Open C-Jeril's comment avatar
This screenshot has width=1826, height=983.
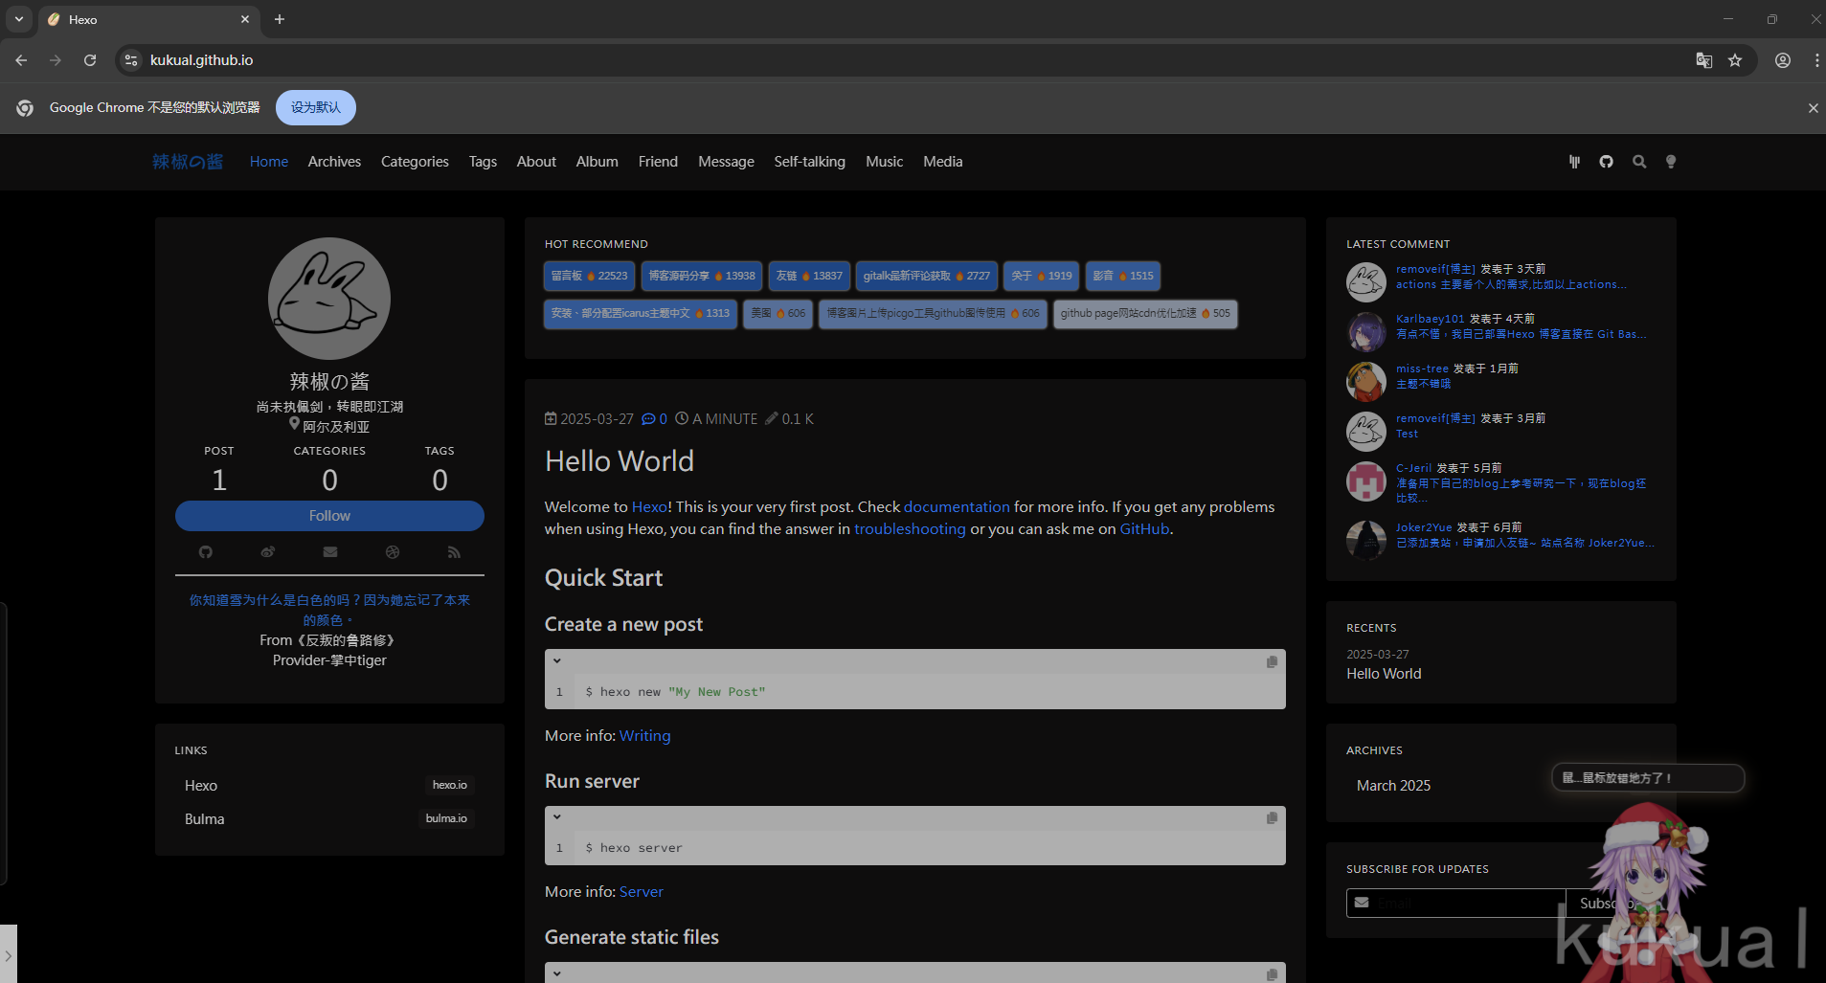point(1366,481)
